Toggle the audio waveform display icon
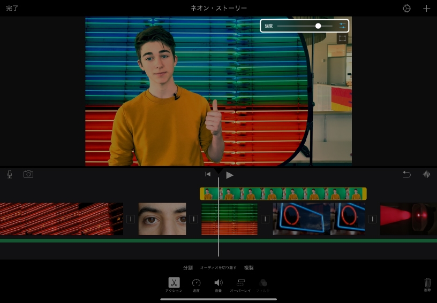Screen dimensions: 437x303 pos(427,174)
